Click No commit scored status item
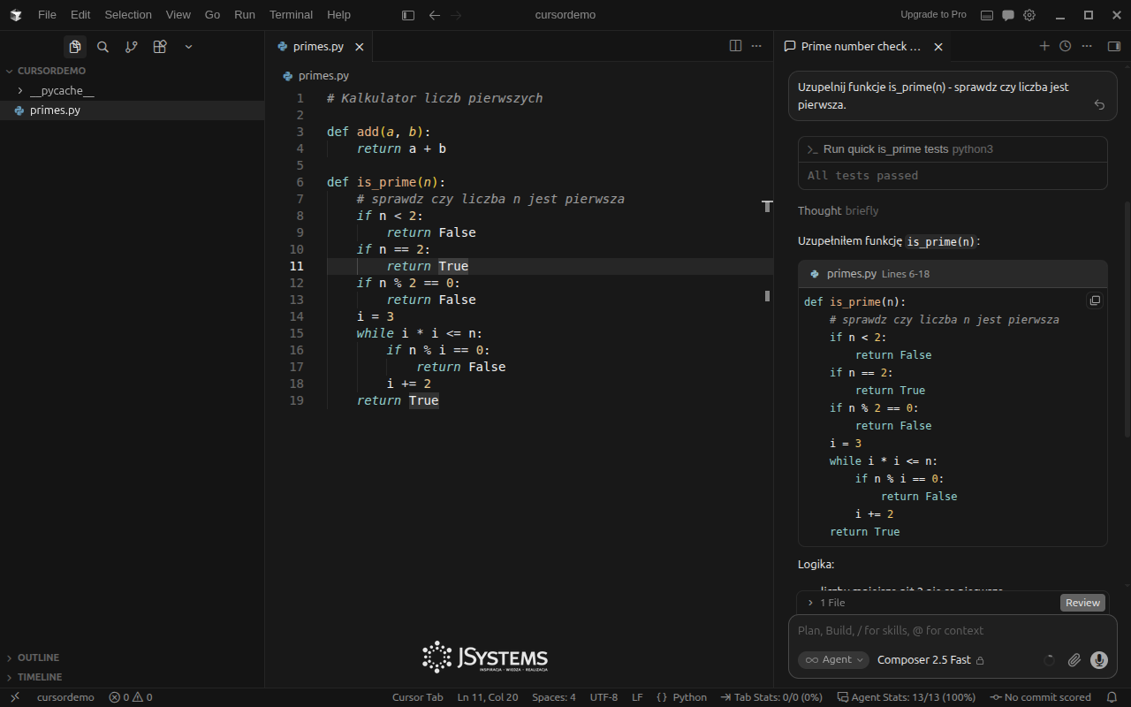 pos(1040,697)
